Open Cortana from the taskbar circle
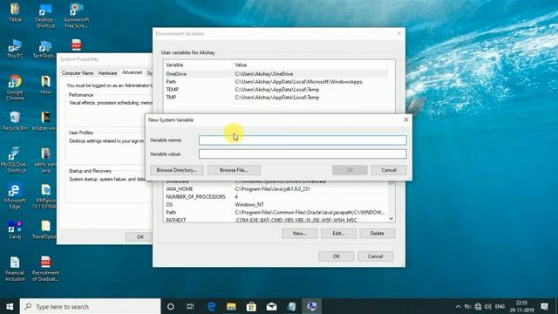The height and width of the screenshot is (314, 558). tap(171, 306)
